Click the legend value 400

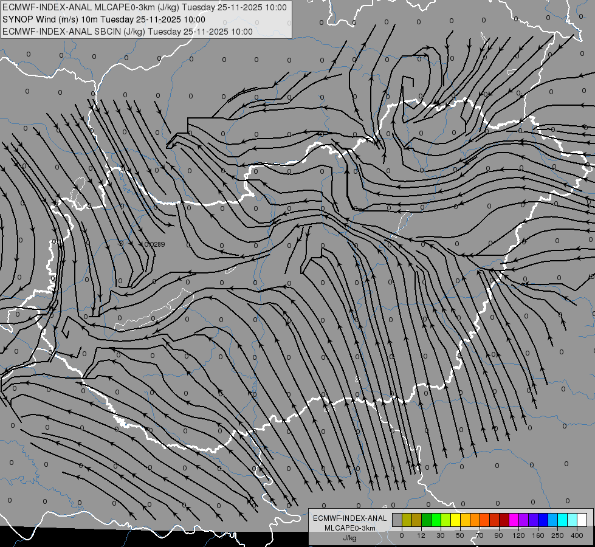click(x=577, y=535)
